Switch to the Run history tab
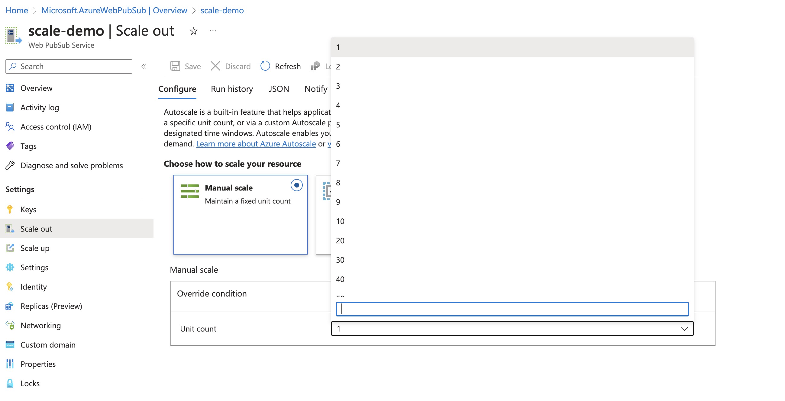785x401 pixels. (x=232, y=88)
